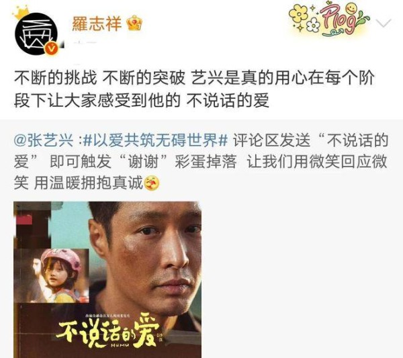Open the 不说话的爱 movie poster image
Image resolution: width=403 pixels, height=358 pixels.
click(x=107, y=279)
